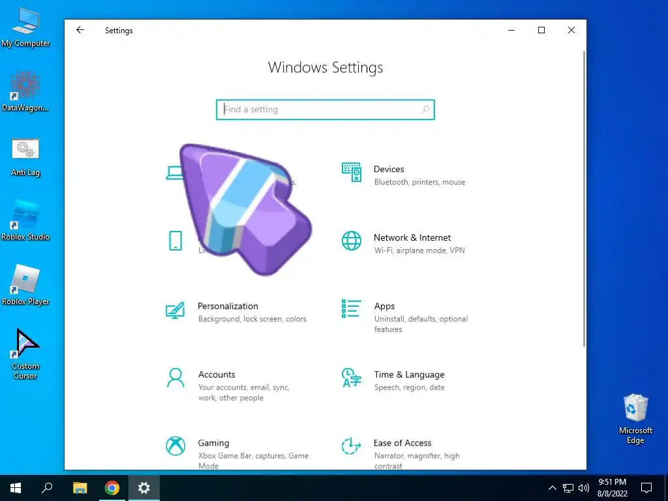
Task: Select Roblox Studio desktop shortcut
Action: click(25, 220)
